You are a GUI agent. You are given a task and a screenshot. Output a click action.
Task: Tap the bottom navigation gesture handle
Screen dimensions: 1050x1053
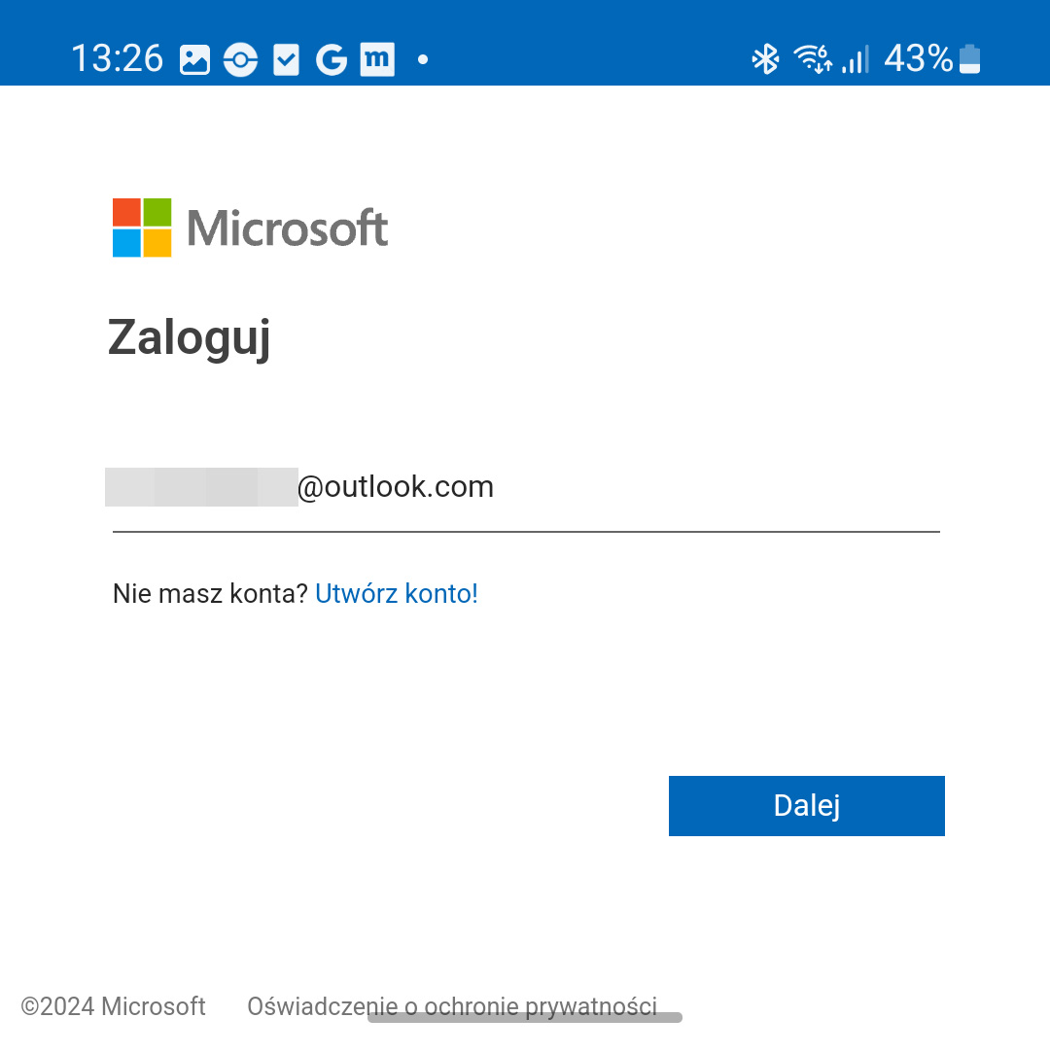tap(525, 1018)
